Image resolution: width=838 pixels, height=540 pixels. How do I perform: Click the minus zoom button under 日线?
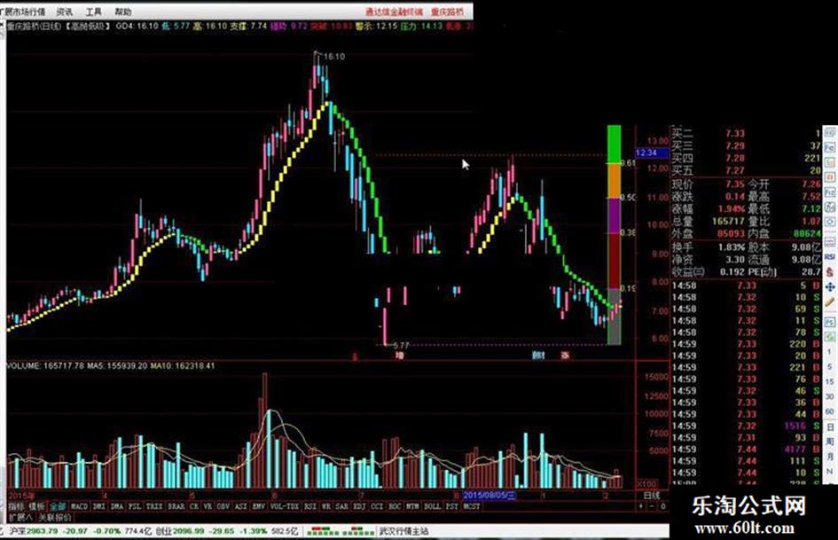pos(653,505)
